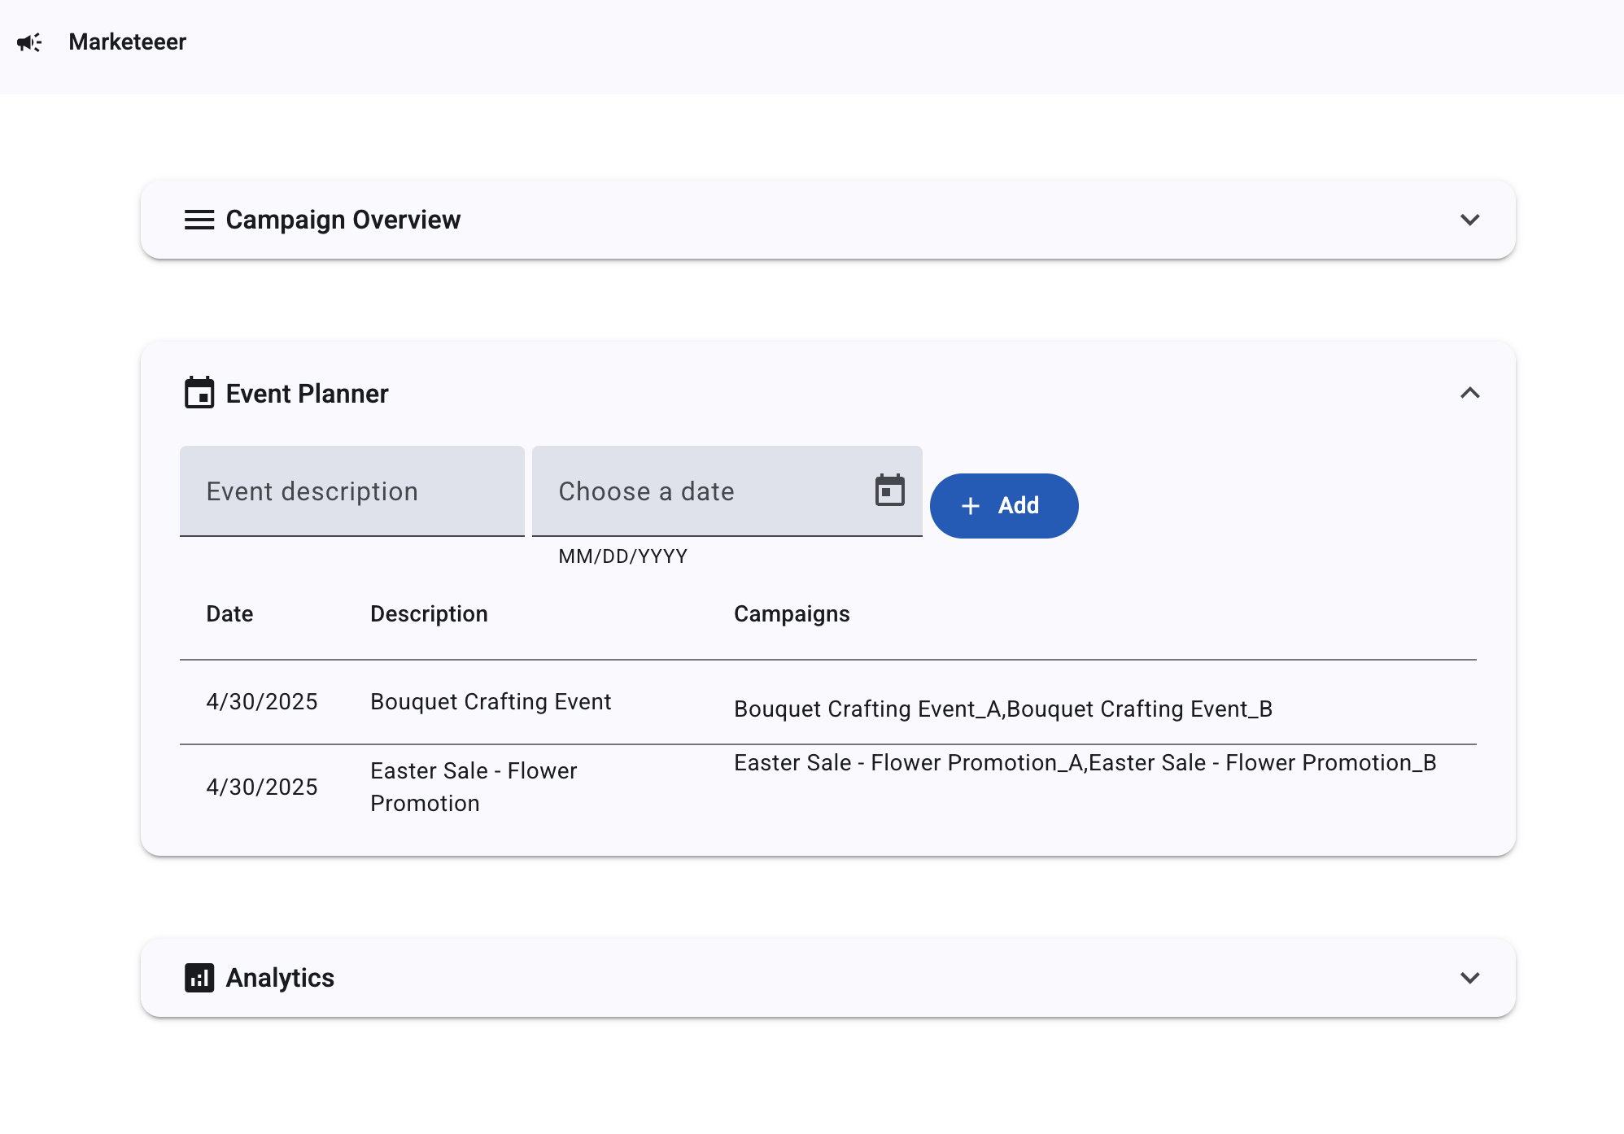Click the Analytics bar chart icon

pyautogui.click(x=199, y=977)
